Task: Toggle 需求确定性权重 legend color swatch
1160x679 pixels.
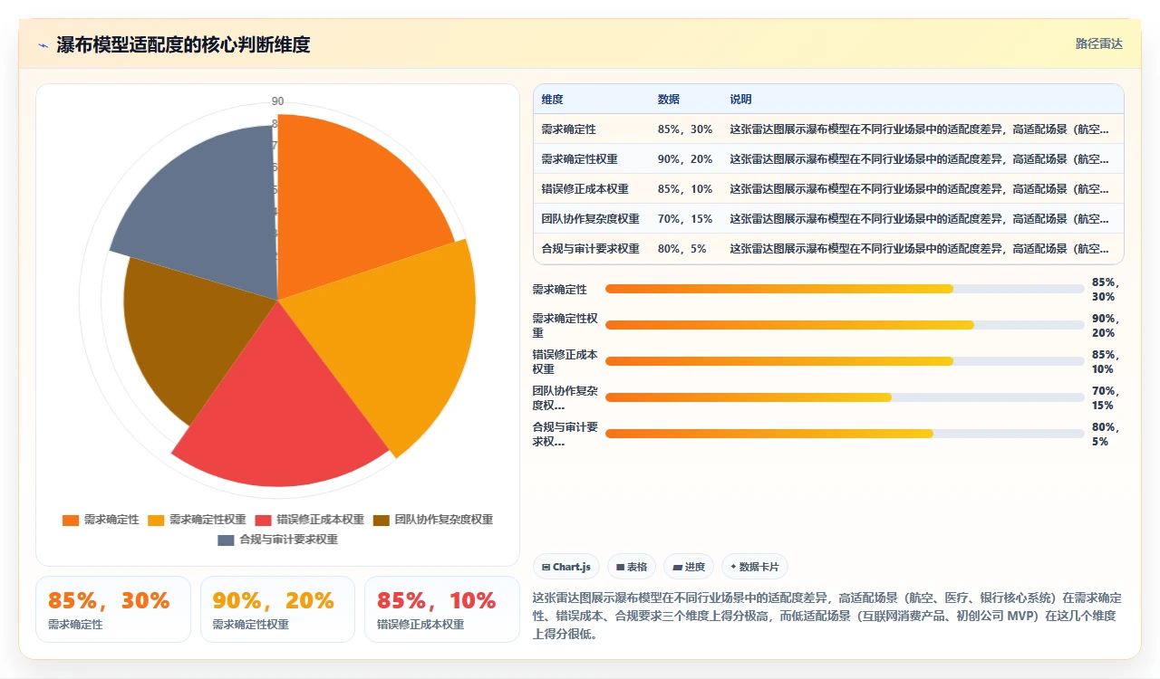Action: 156,520
